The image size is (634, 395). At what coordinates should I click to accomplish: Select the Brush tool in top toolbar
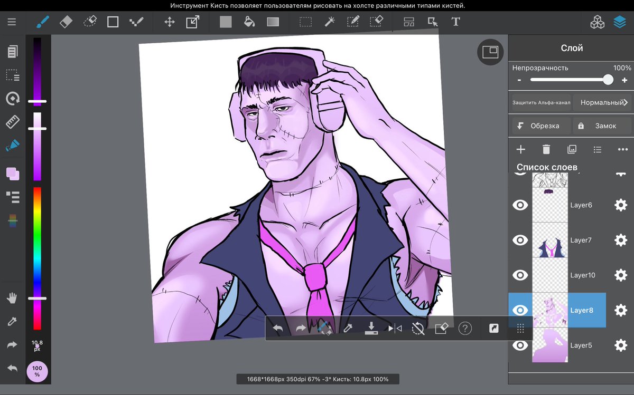pos(42,22)
